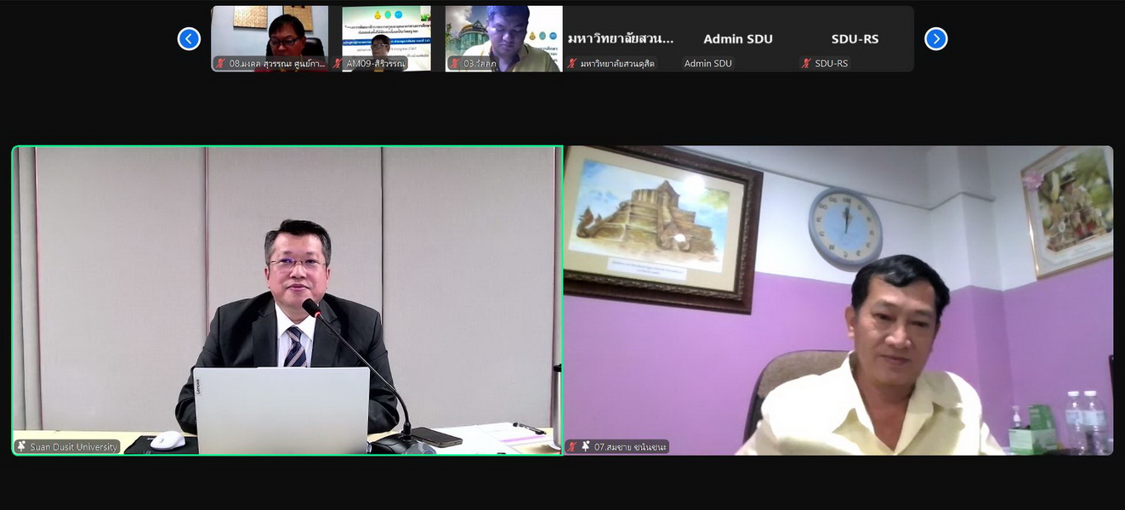Click the pin icon next to Suan Dusit University

click(x=21, y=446)
